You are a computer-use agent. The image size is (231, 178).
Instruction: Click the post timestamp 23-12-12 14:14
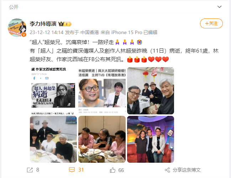coord(47,32)
